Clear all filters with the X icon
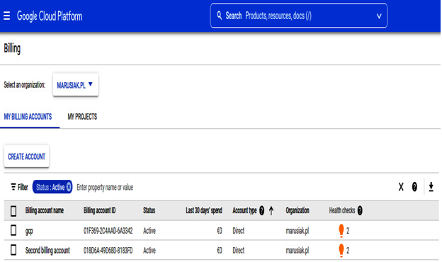 pos(401,187)
